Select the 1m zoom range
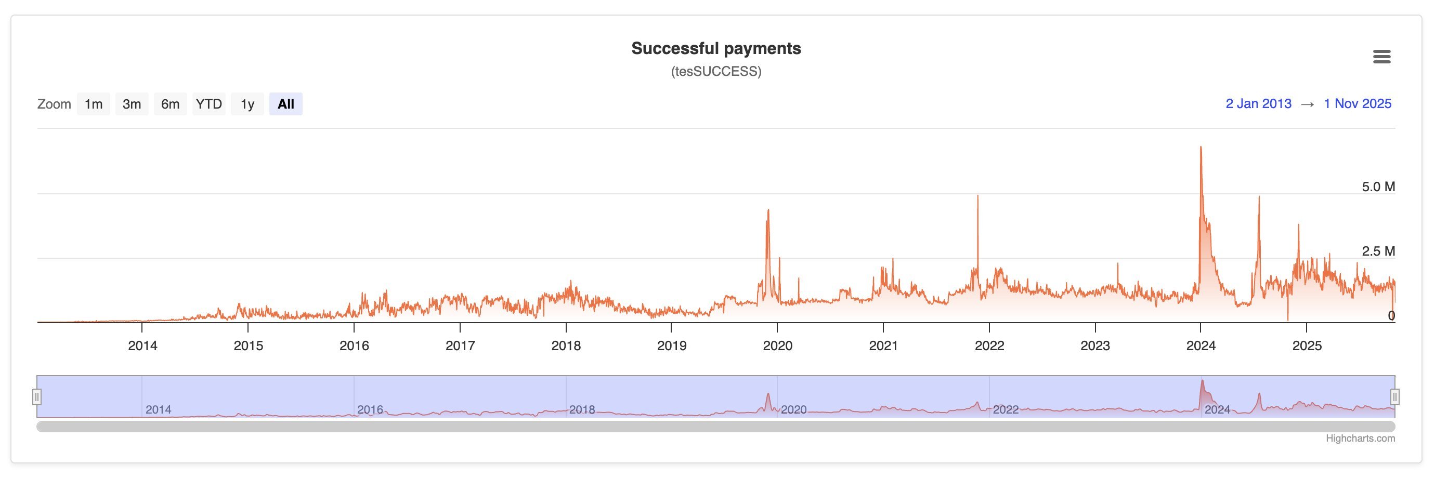The height and width of the screenshot is (478, 1435). pyautogui.click(x=94, y=104)
